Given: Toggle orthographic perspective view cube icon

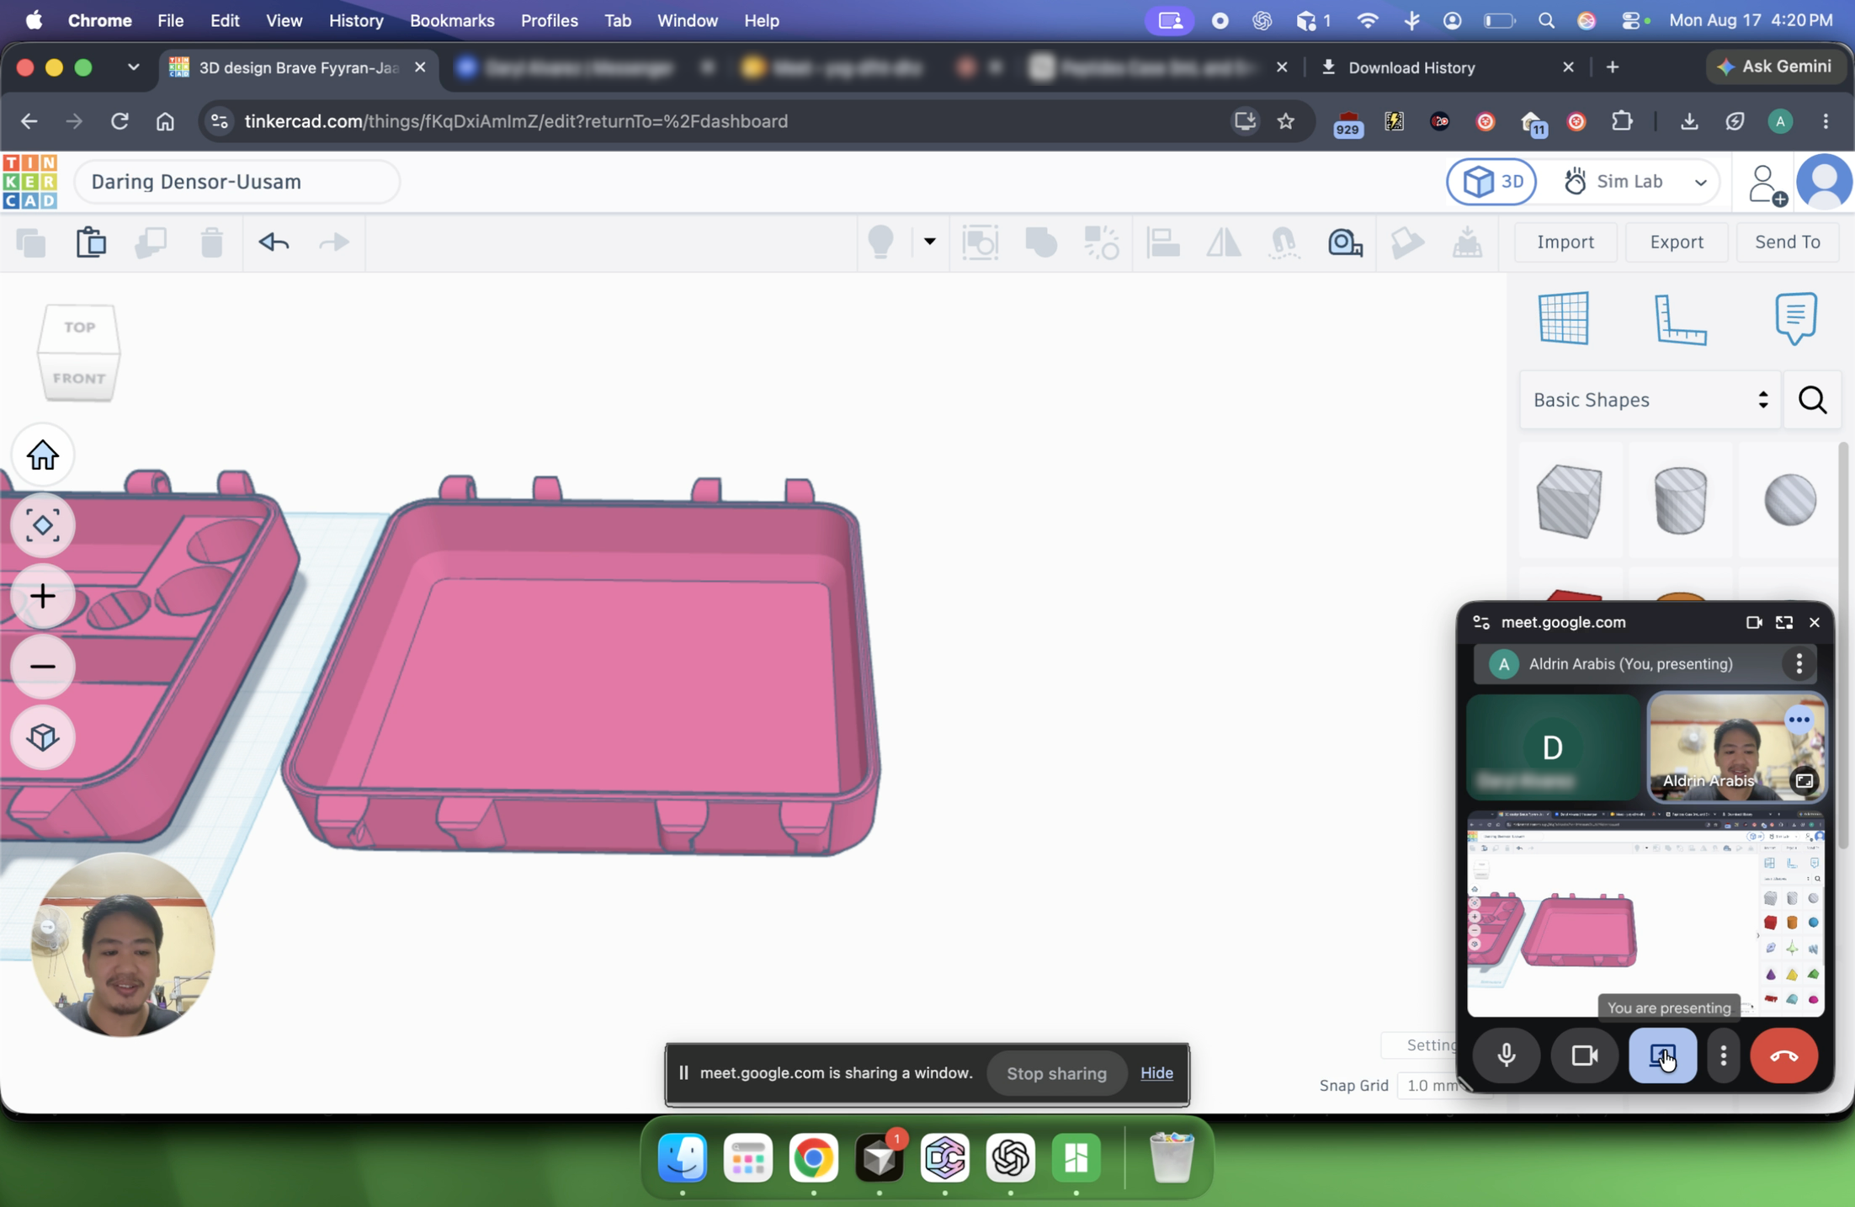Looking at the screenshot, I should (x=42, y=737).
